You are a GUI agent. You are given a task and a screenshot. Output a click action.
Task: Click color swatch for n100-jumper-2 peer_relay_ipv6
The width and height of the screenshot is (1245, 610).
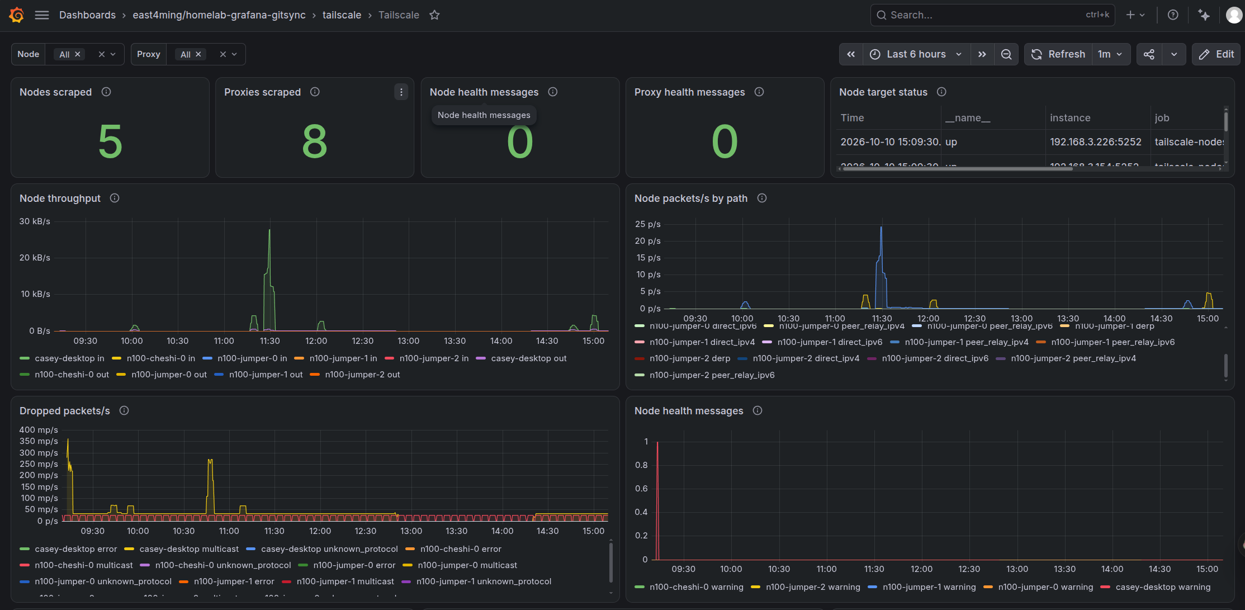pyautogui.click(x=640, y=375)
